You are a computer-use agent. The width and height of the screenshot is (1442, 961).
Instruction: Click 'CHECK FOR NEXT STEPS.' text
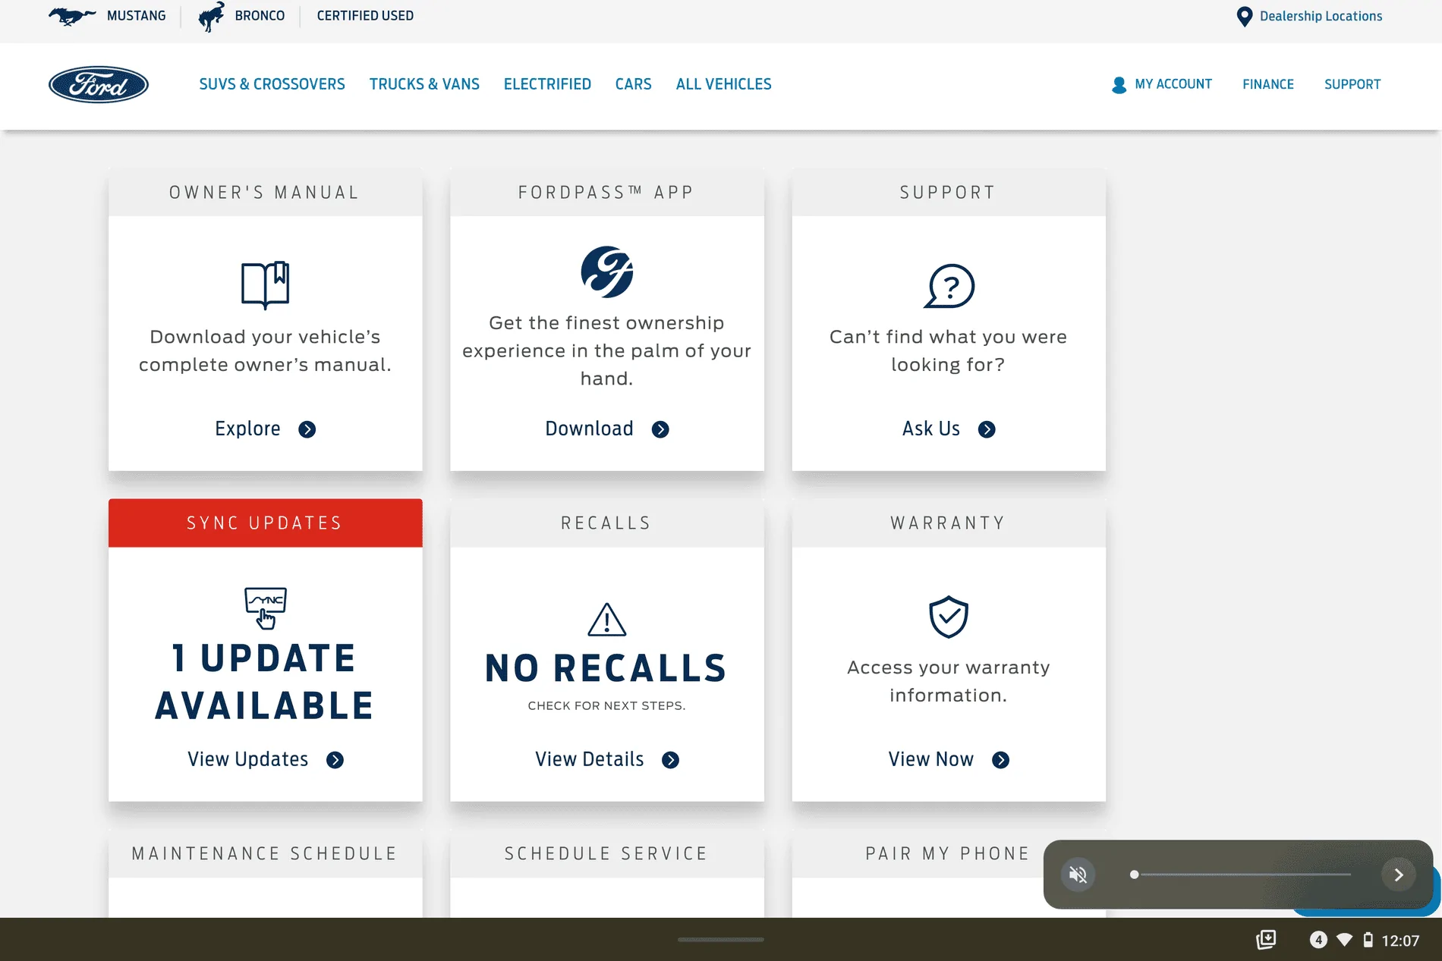606,705
